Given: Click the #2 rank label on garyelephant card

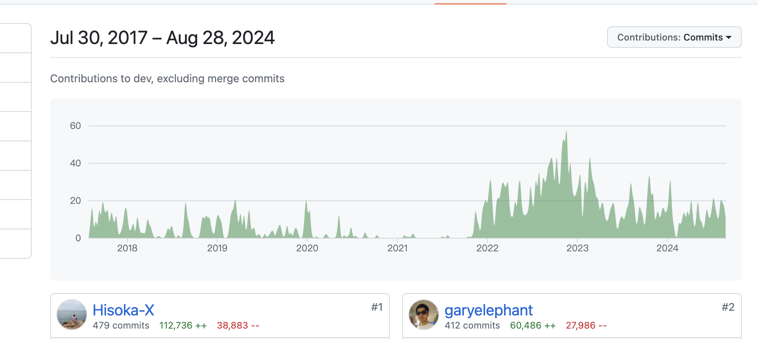Looking at the screenshot, I should [728, 307].
